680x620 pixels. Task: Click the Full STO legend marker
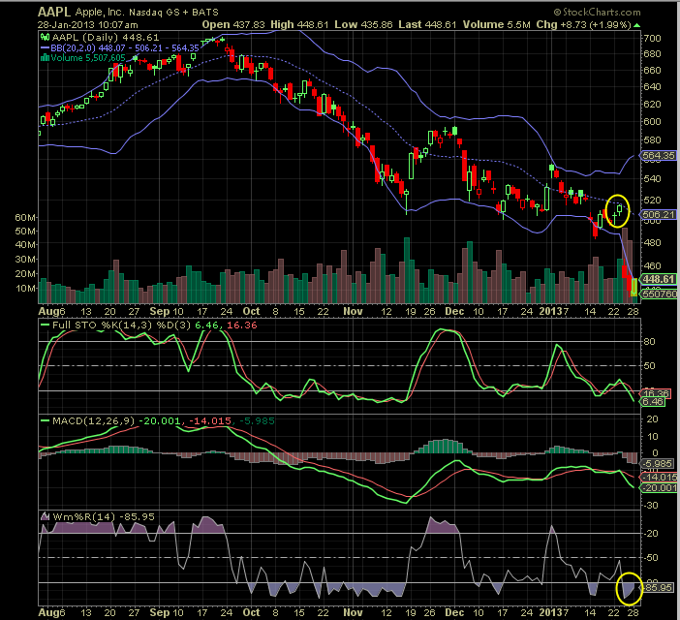pos(44,325)
